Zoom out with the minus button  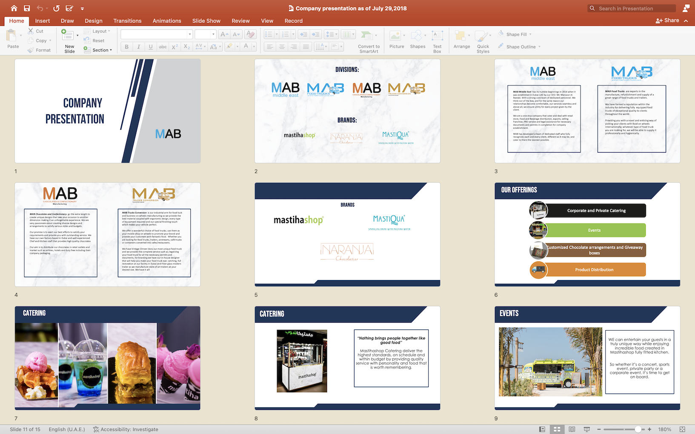[599, 429]
